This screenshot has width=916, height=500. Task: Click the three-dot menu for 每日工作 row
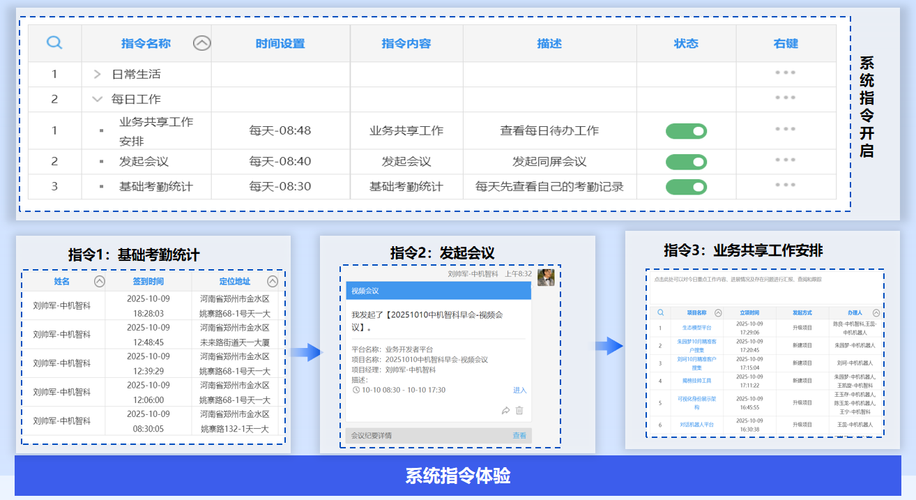(785, 98)
